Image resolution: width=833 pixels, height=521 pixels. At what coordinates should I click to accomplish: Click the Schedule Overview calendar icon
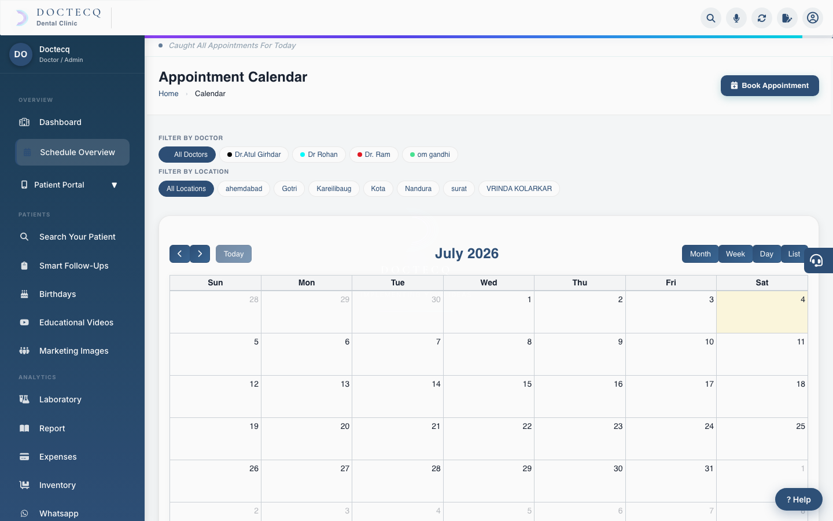pos(27,152)
